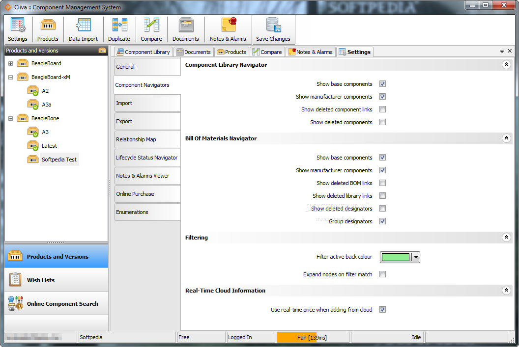Toggle Show base components in Bill Of Materials Navigator
The height and width of the screenshot is (347, 519).
(x=383, y=158)
